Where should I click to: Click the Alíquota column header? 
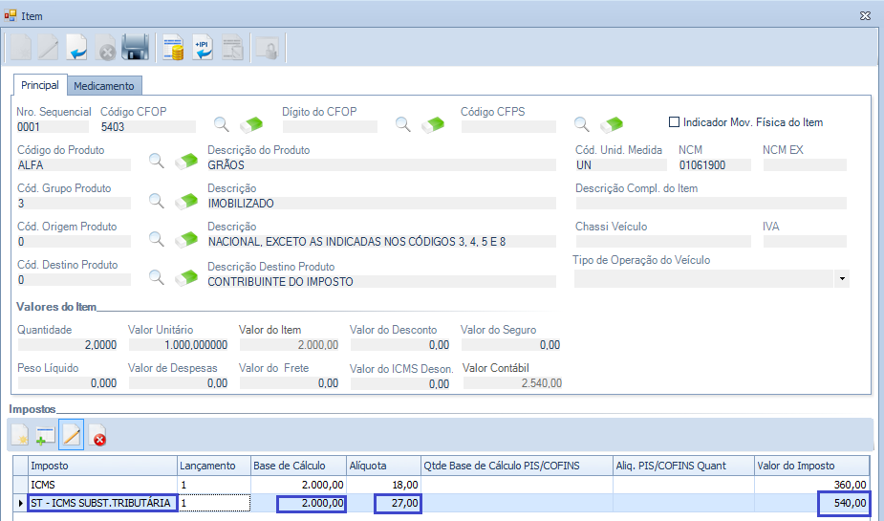click(382, 466)
